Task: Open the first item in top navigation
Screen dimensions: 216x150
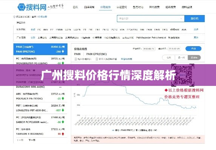Action: coord(75,7)
